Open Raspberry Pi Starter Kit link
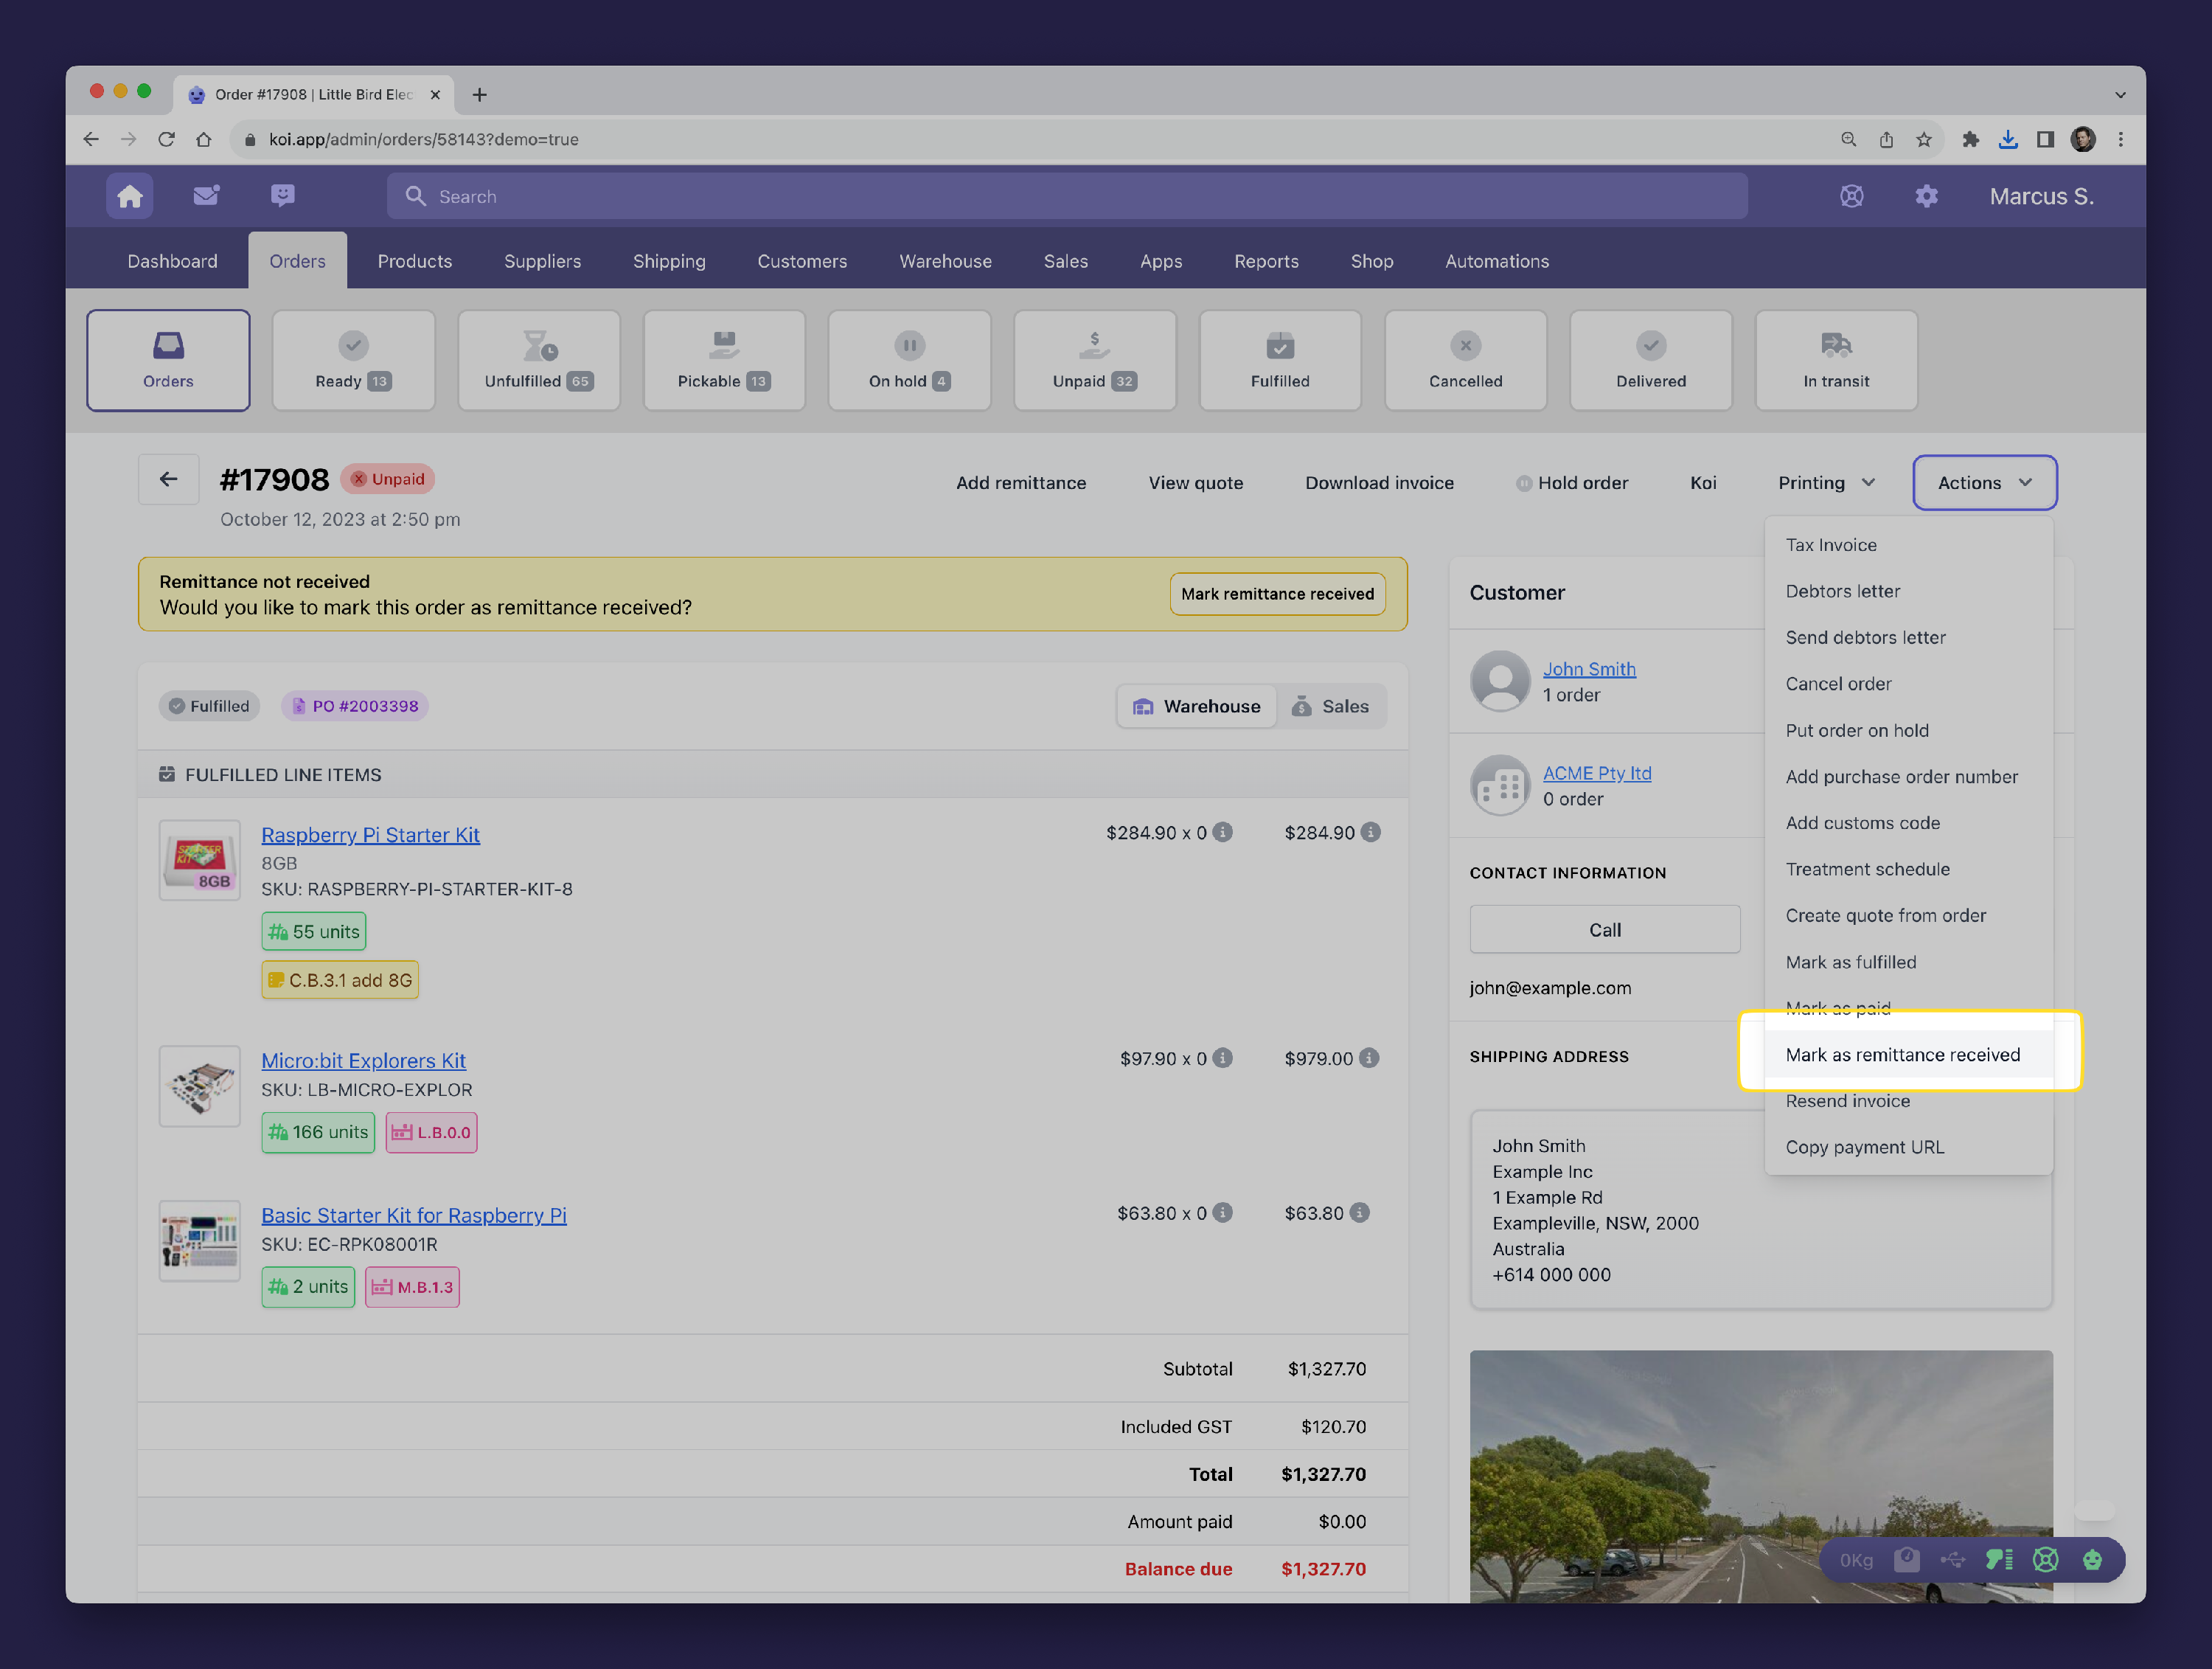The image size is (2212, 1669). pos(370,834)
